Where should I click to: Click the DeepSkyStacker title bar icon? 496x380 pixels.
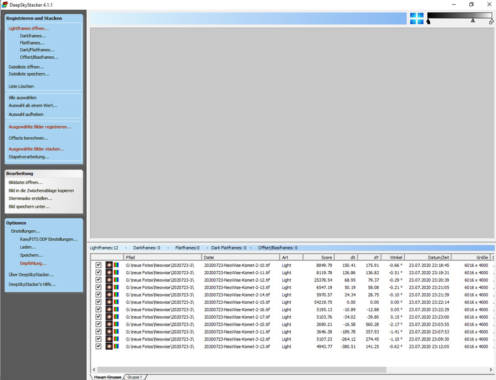pyautogui.click(x=5, y=4)
